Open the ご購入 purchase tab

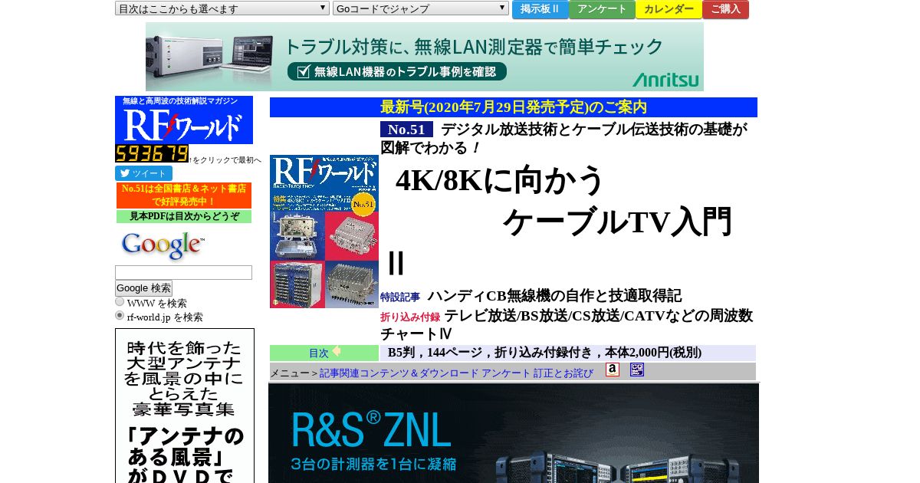pyautogui.click(x=725, y=9)
